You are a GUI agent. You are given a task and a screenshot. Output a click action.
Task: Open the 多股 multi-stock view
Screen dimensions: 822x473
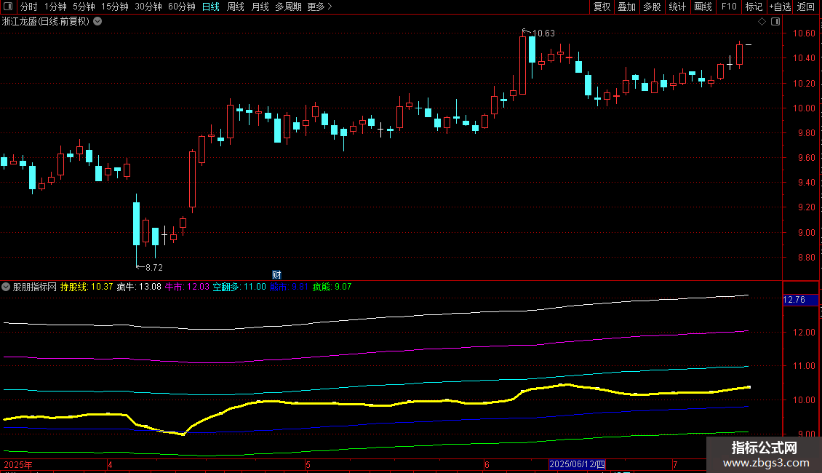point(652,7)
